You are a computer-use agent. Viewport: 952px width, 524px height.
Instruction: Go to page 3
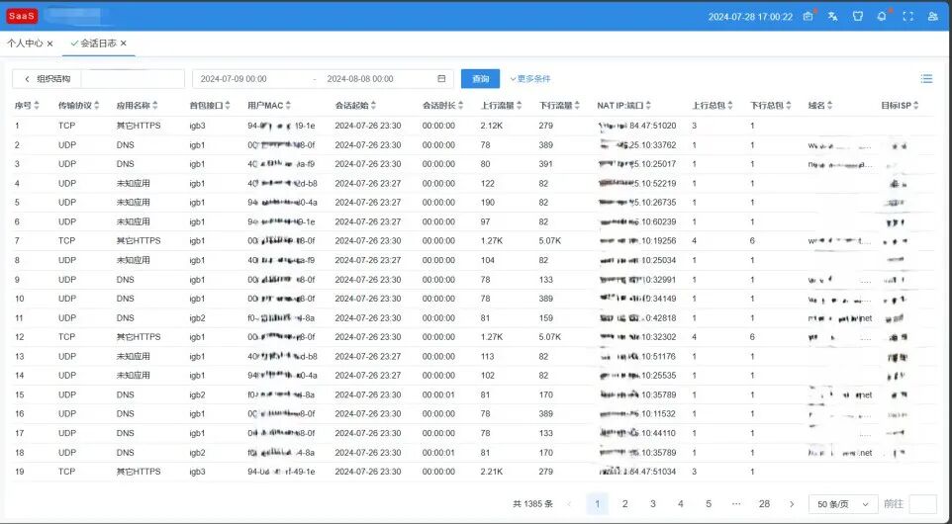point(653,504)
